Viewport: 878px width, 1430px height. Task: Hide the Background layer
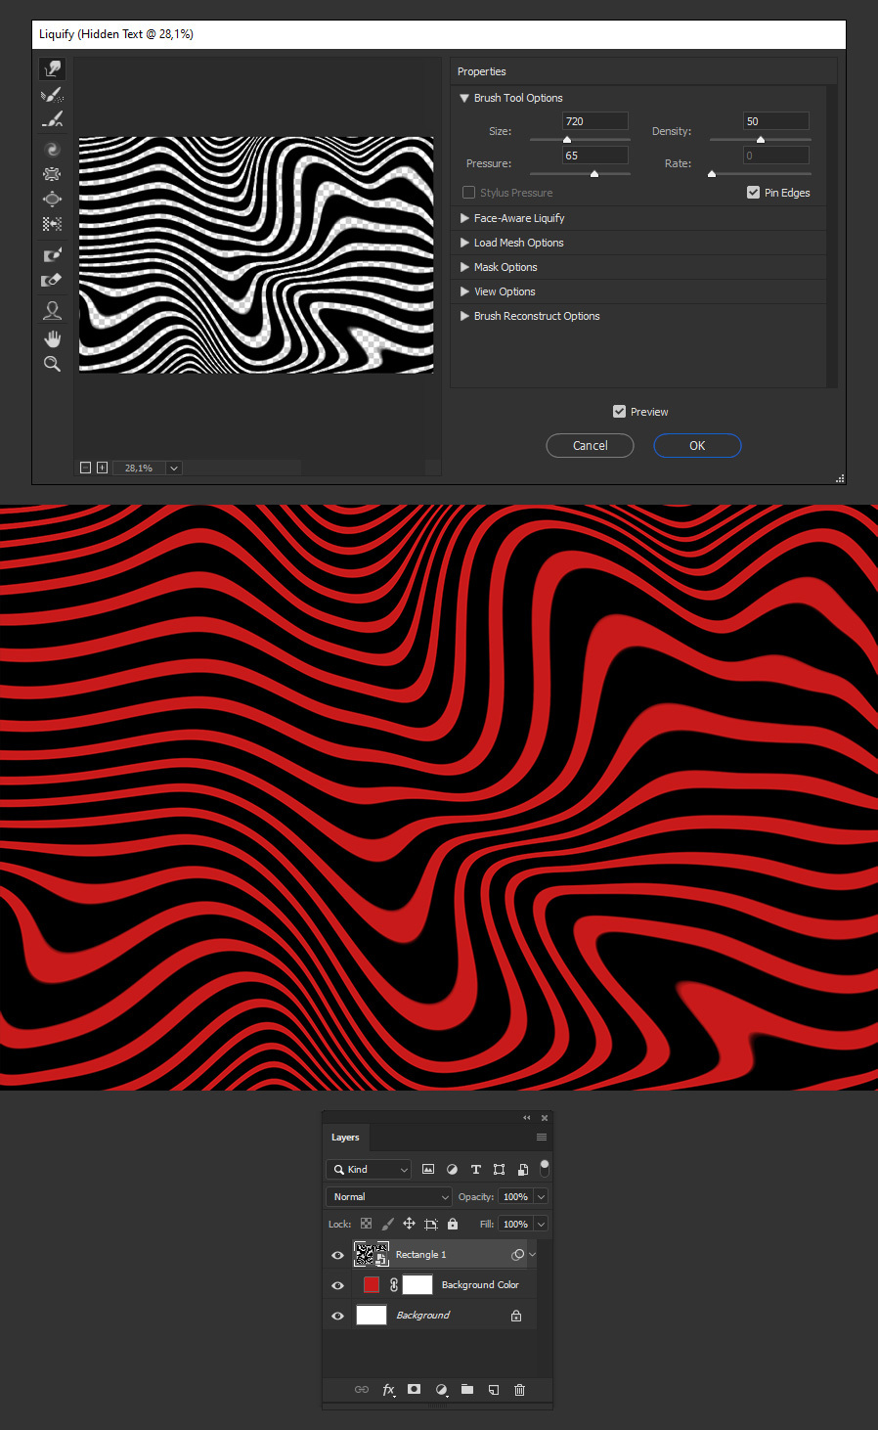pyautogui.click(x=338, y=1316)
